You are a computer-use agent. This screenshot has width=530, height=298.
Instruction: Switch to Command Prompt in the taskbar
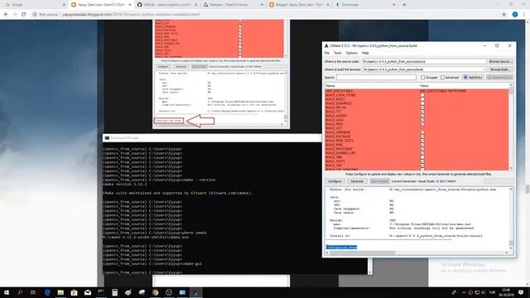pyautogui.click(x=101, y=292)
